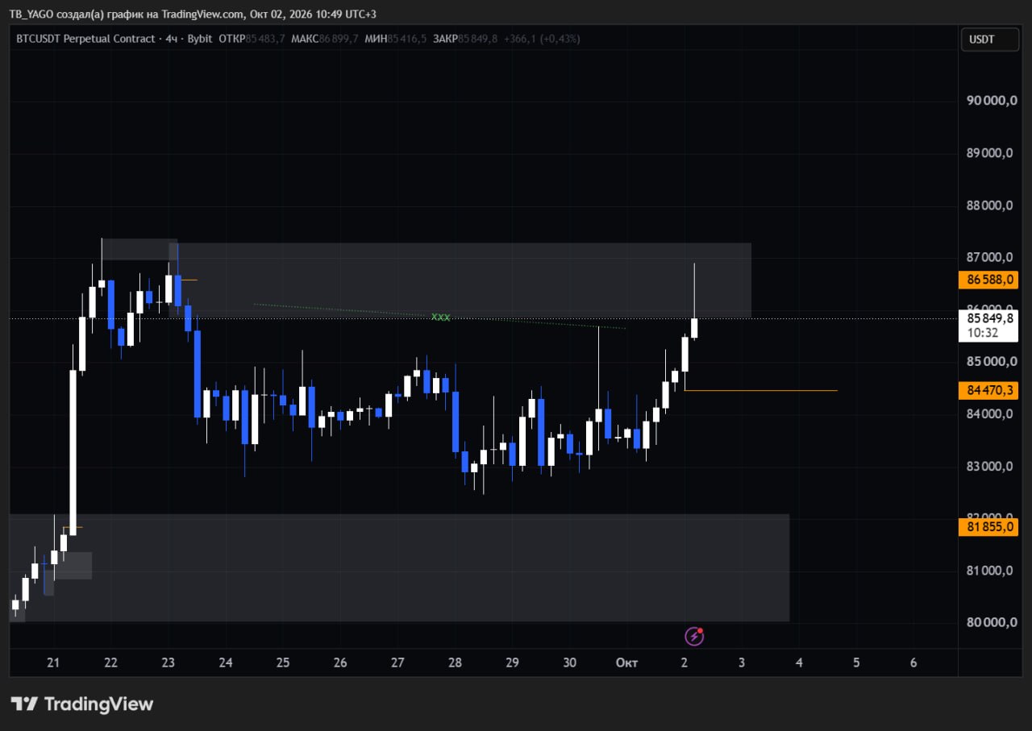The image size is (1032, 731).
Task: Click the 81 000,0 price scale value
Action: pos(988,571)
